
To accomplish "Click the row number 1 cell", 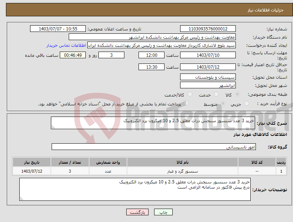I will (281, 171).
